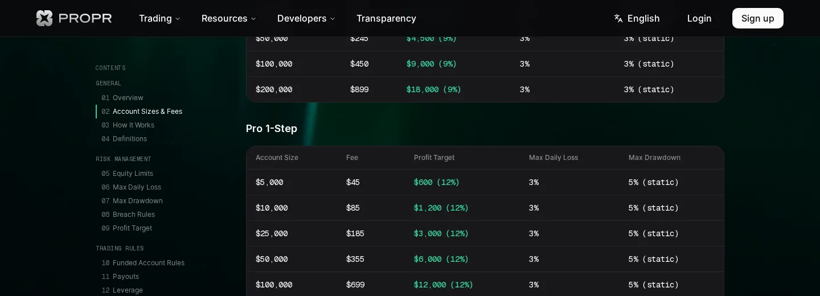
Task: Open the Resources dropdown menu
Action: click(x=229, y=18)
